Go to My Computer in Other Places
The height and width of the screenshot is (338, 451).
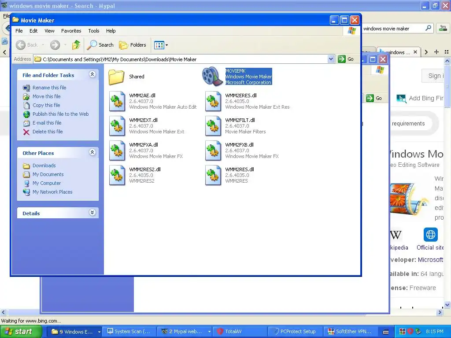click(47, 183)
